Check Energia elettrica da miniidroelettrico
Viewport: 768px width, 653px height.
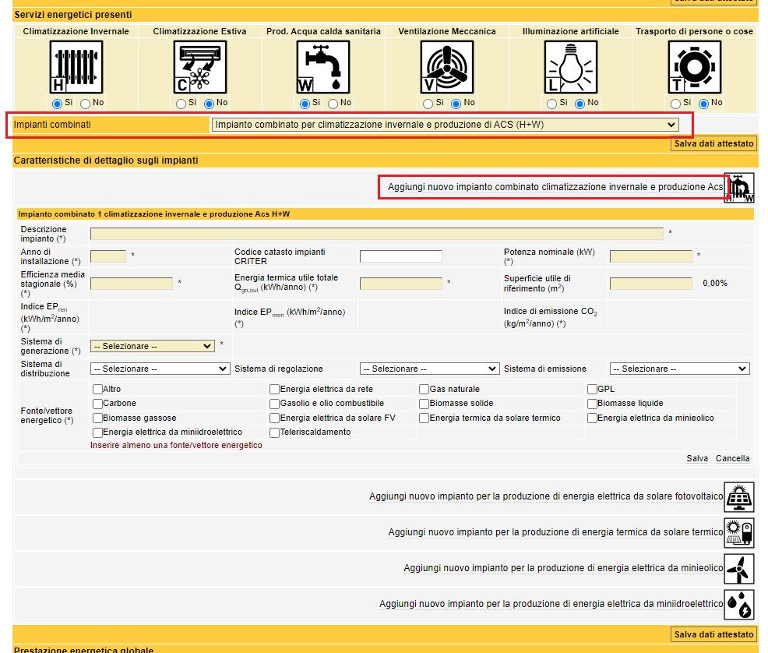[x=97, y=432]
